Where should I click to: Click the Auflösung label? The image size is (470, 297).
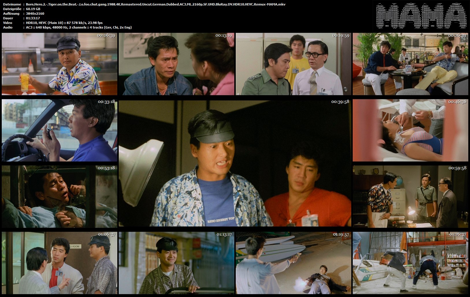pyautogui.click(x=11, y=14)
